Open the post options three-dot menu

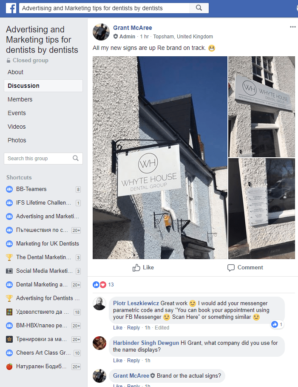tap(292, 27)
